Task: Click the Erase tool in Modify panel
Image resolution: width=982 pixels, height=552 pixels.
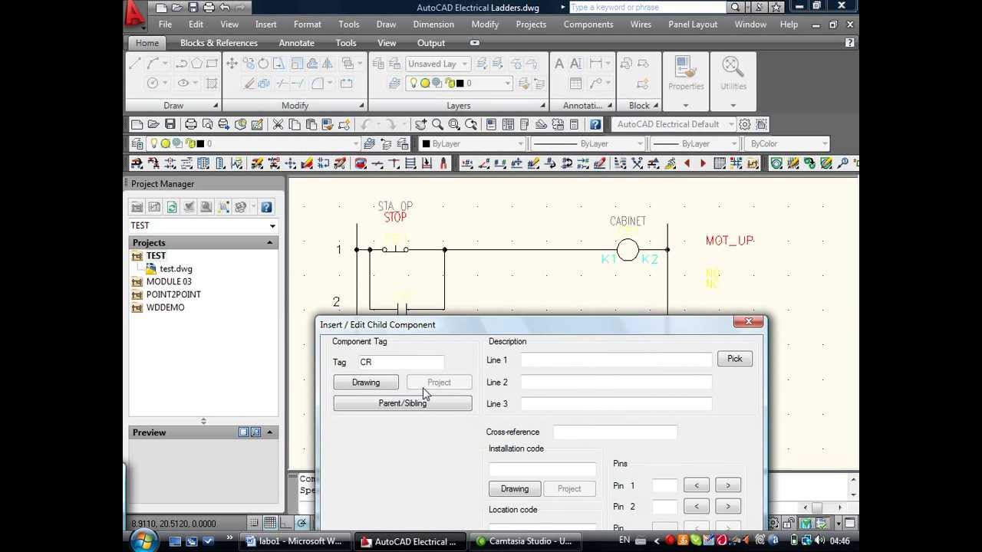Action: click(x=249, y=83)
